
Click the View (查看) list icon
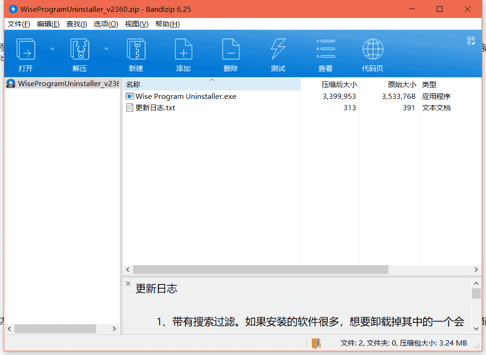325,49
